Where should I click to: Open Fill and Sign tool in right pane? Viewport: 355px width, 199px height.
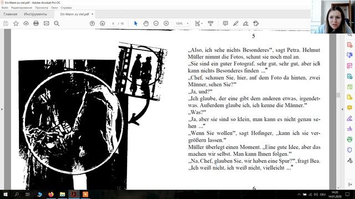click(349, 118)
